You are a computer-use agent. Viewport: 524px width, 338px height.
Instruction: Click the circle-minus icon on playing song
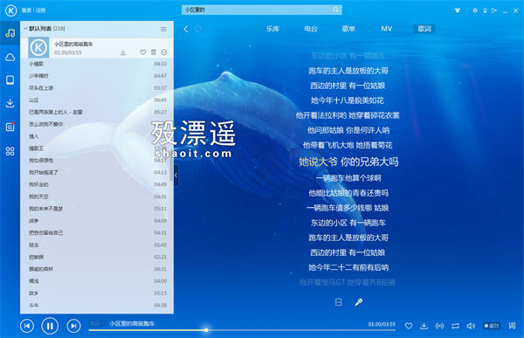(164, 52)
